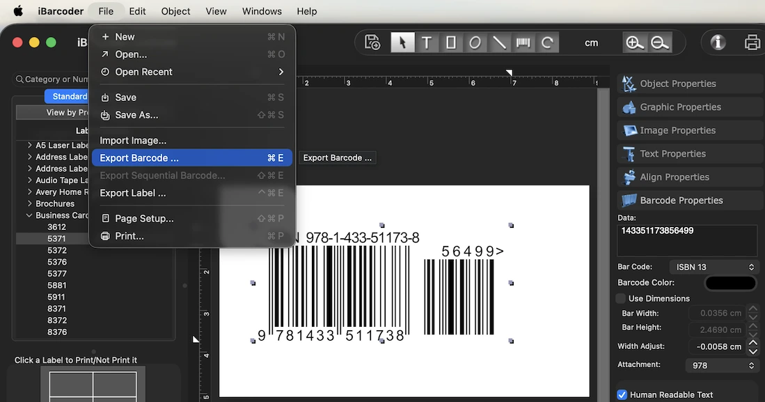
Task: Click the black Barcode Color swatch
Action: coord(730,283)
